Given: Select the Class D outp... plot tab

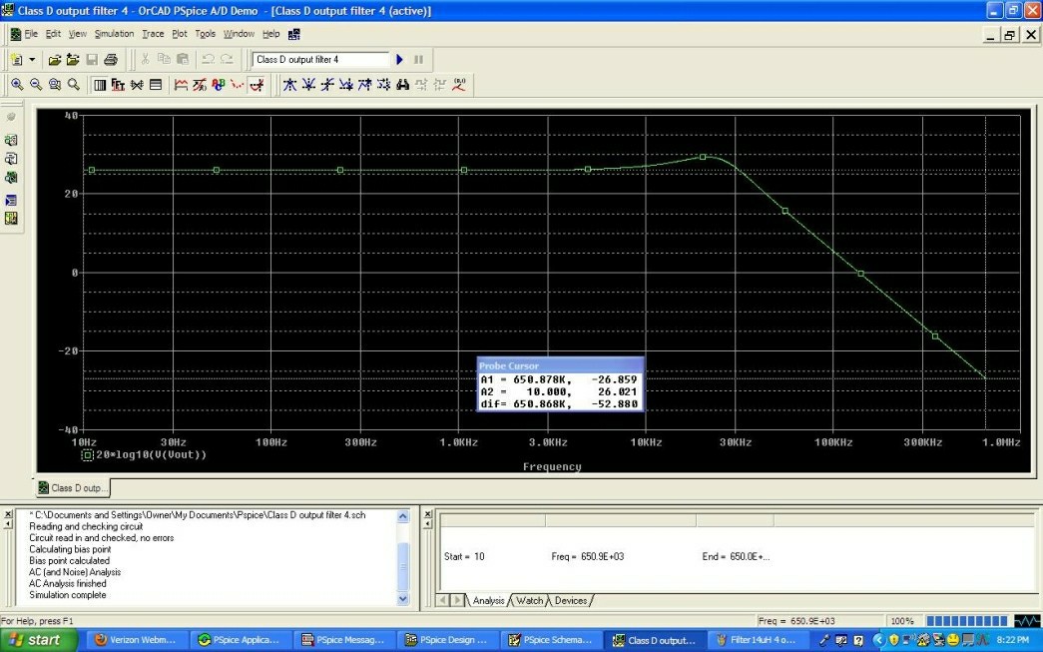Looking at the screenshot, I should click(73, 487).
